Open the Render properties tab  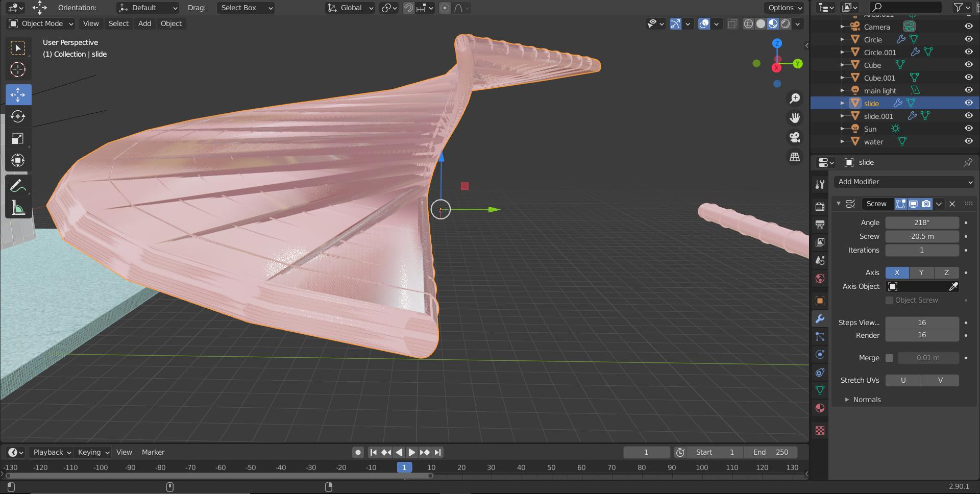[x=820, y=206]
